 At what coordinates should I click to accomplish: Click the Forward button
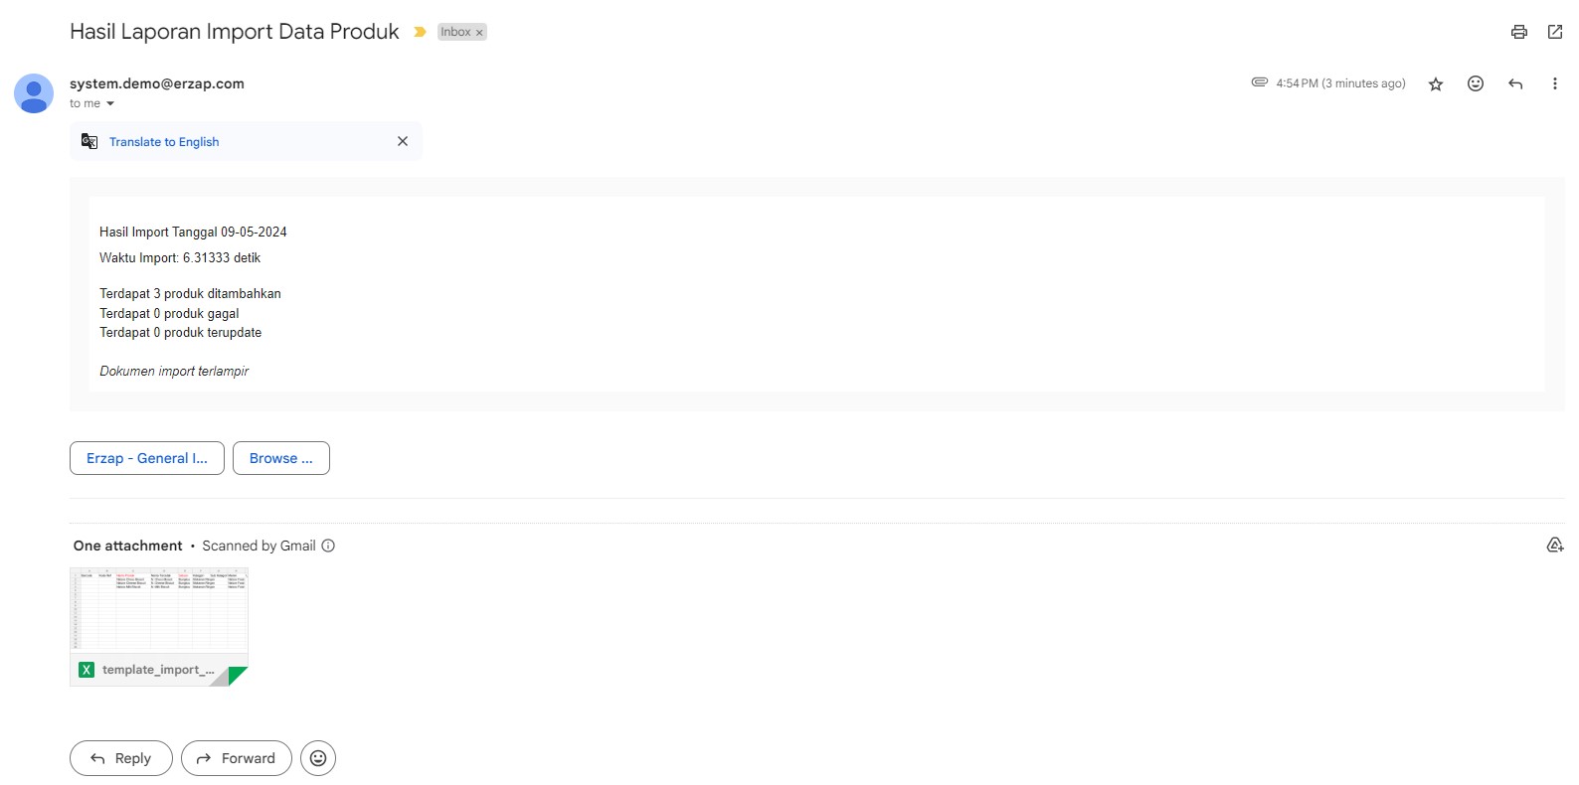tap(237, 758)
